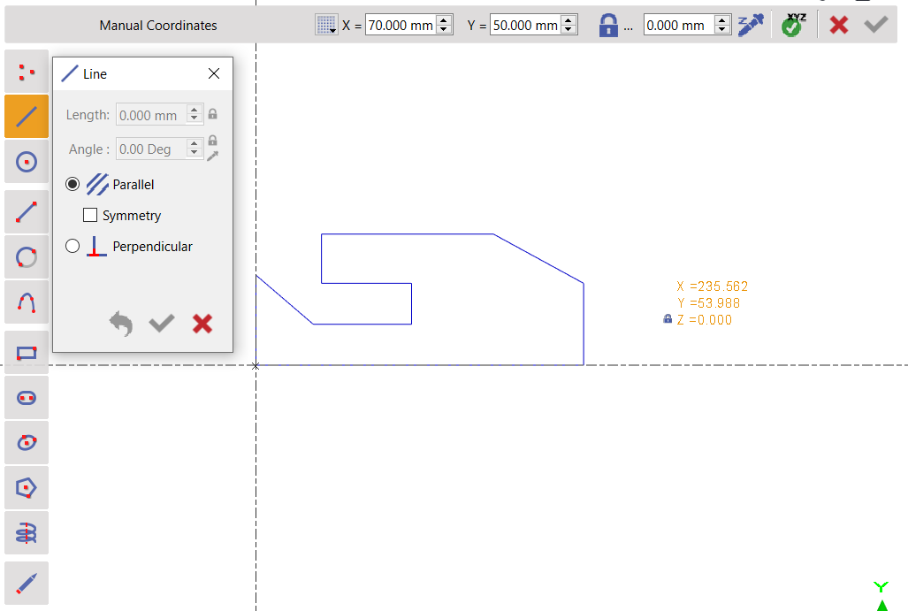908x611 pixels.
Task: Select the Ellipse sketch tool
Action: coord(27,442)
